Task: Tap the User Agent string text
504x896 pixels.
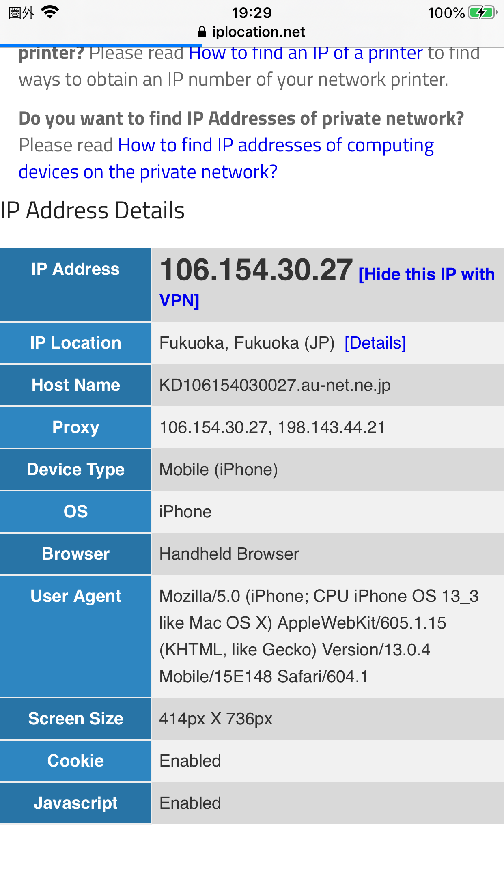Action: click(308, 636)
